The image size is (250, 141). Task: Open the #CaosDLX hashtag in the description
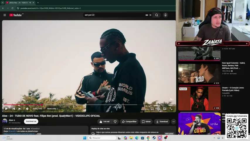[x=13, y=131]
